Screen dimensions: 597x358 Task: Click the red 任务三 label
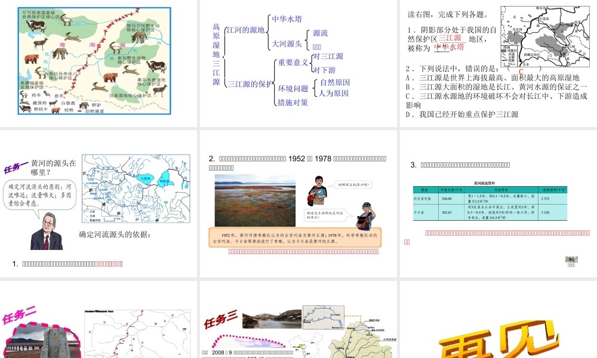coord(221,319)
